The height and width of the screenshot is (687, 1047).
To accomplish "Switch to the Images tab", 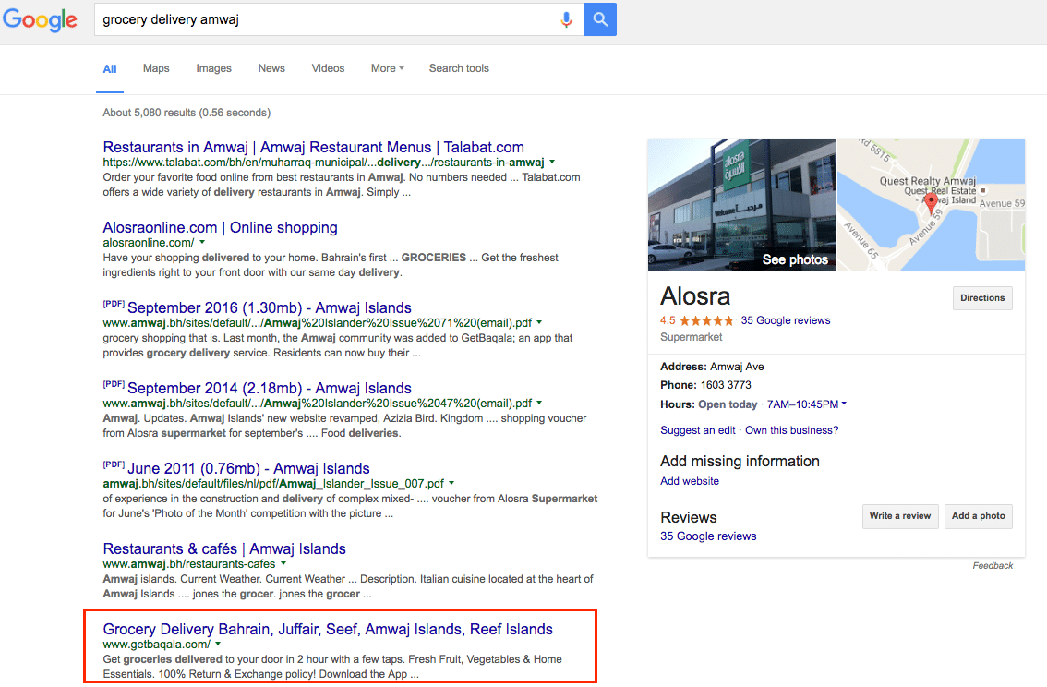I will coord(213,68).
